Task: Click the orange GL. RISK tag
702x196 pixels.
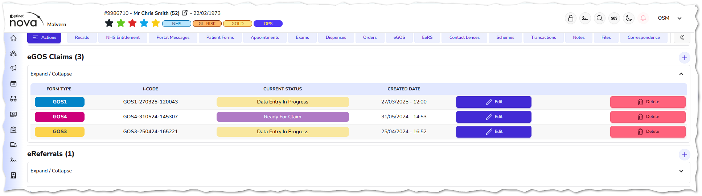Action: (207, 24)
